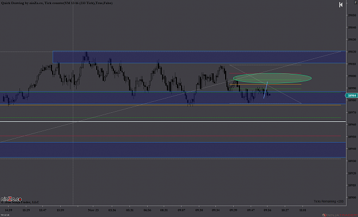
Task: Click the 09:34 time label
Action: (x=215, y=210)
